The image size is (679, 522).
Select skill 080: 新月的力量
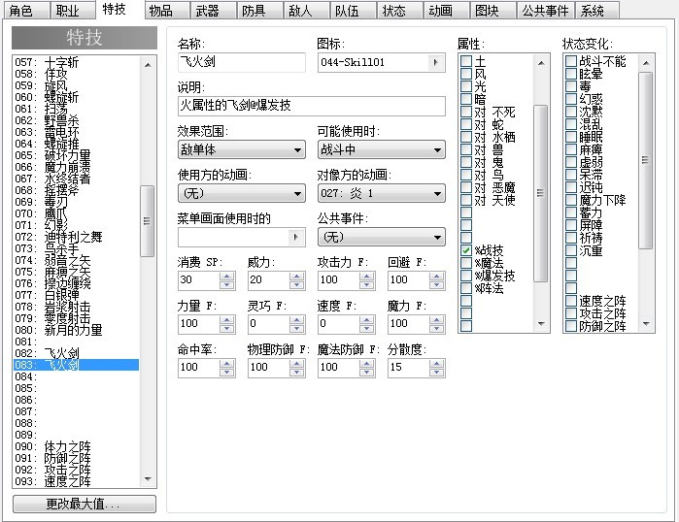(76, 330)
